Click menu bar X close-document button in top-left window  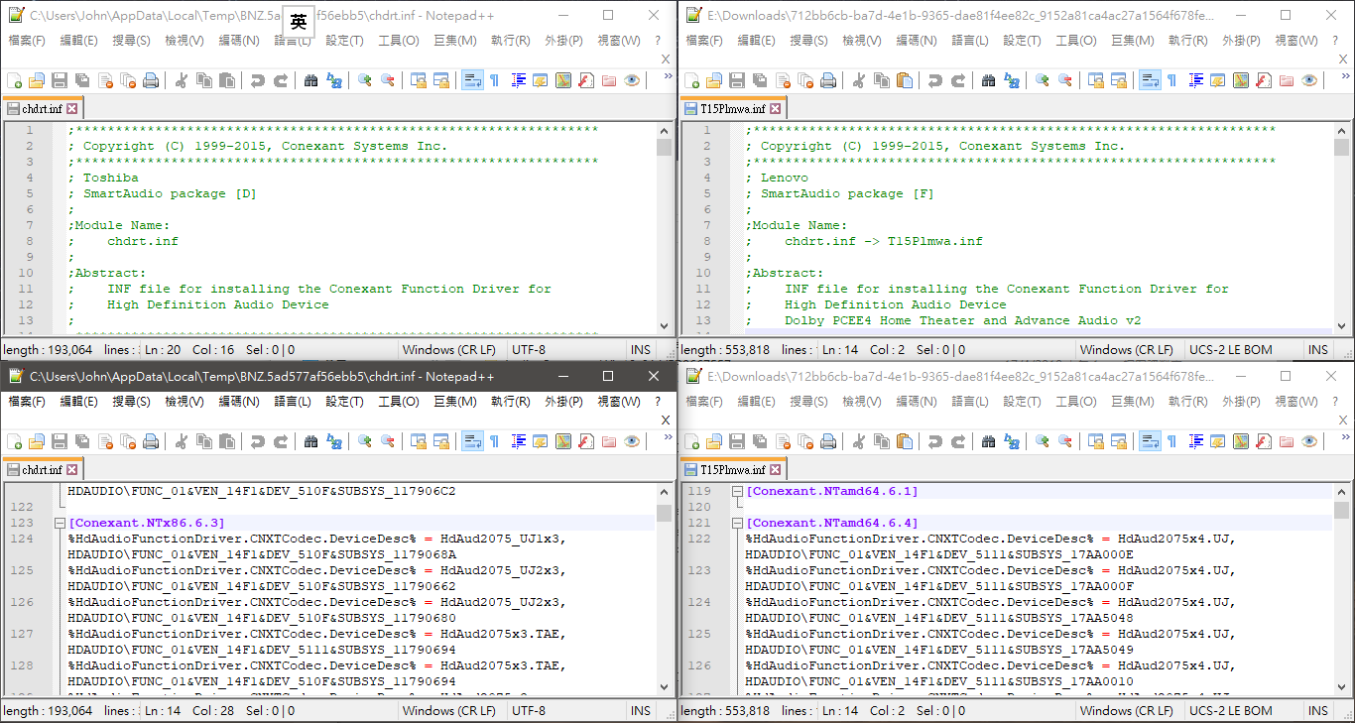(x=666, y=59)
